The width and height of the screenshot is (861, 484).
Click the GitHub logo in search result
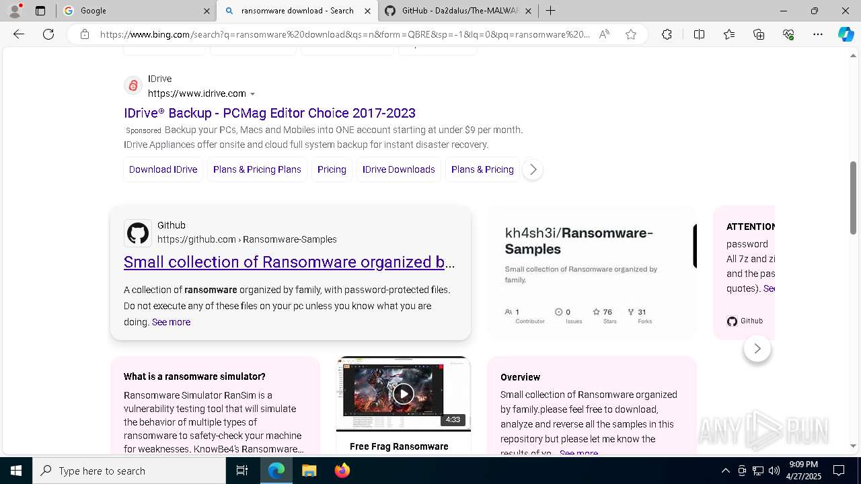click(x=138, y=233)
